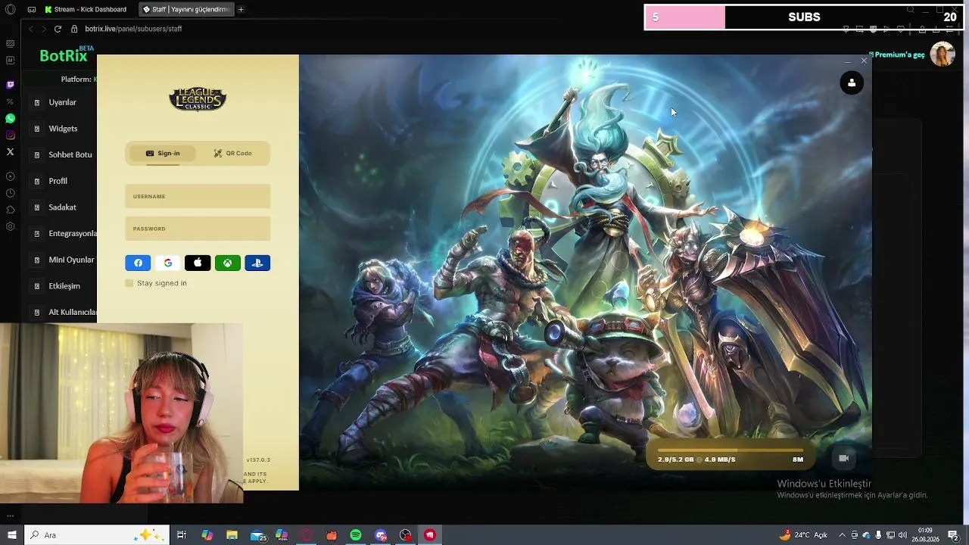Open Widgets in the BotRix sidebar

(x=63, y=129)
